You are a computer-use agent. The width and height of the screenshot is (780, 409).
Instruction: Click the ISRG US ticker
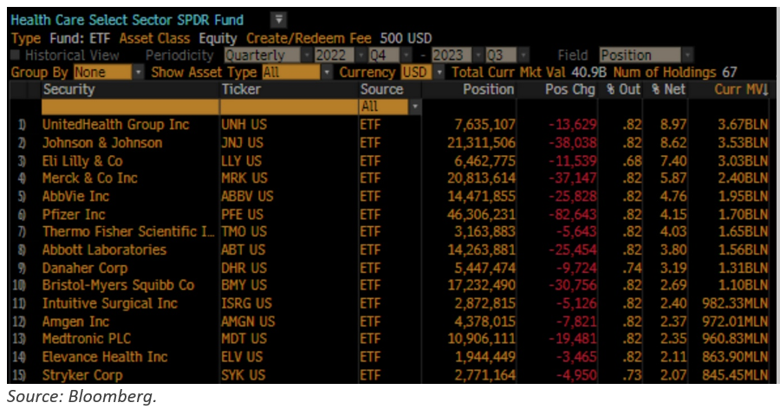click(246, 303)
